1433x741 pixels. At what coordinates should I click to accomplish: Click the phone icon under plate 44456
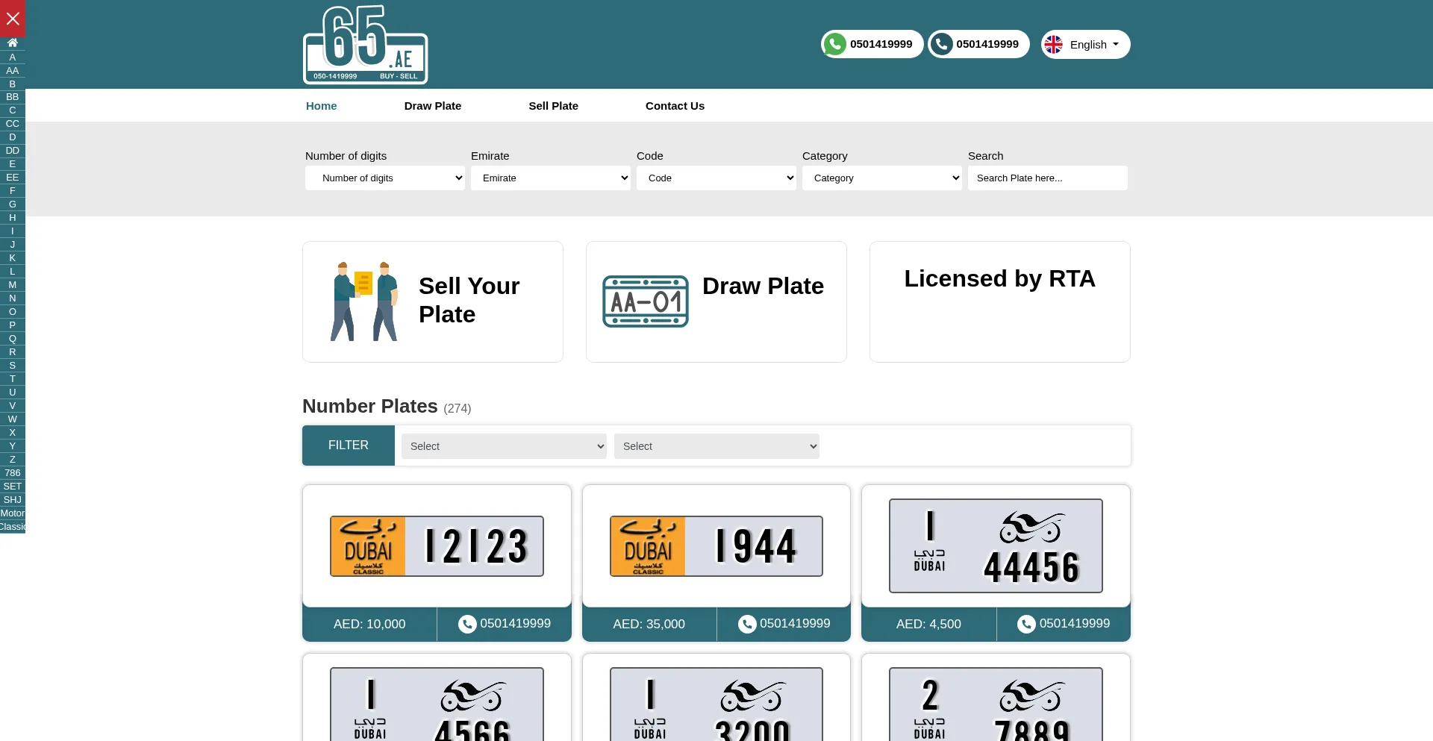1026,624
